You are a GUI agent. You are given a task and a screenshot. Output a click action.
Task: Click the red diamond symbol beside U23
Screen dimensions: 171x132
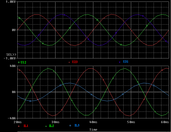tap(69, 62)
